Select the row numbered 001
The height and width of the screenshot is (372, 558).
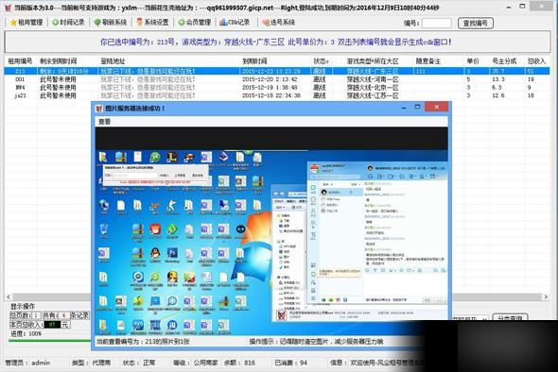[277, 79]
